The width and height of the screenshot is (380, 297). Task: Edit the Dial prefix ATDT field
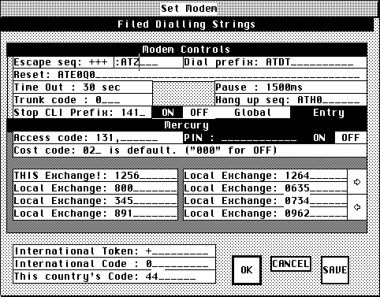(275, 62)
